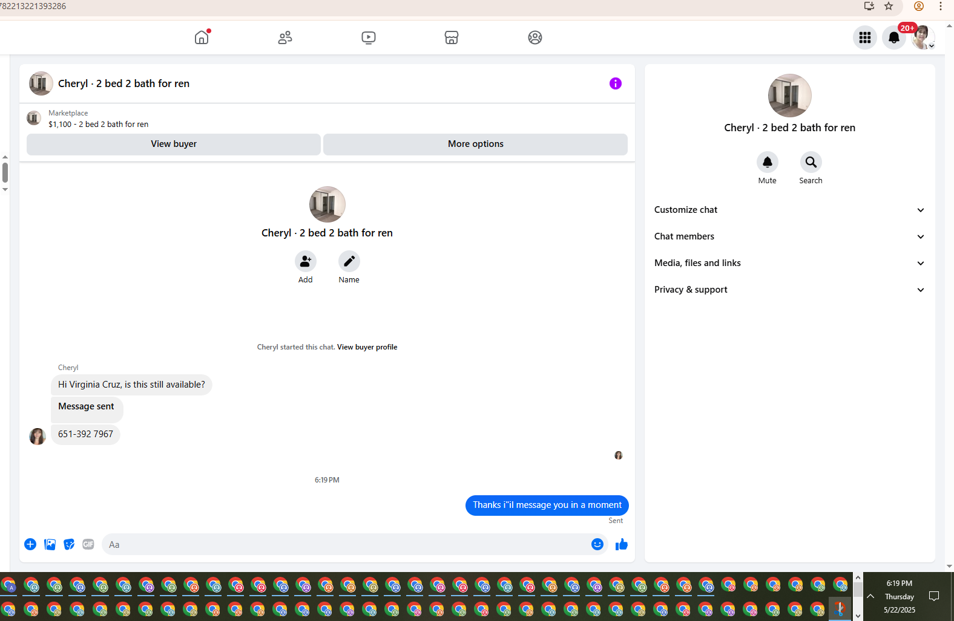Click sender avatar beside phone number message

(x=38, y=437)
